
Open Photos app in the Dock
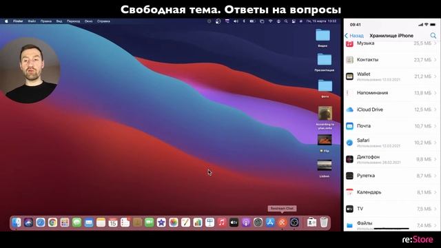tap(174, 223)
